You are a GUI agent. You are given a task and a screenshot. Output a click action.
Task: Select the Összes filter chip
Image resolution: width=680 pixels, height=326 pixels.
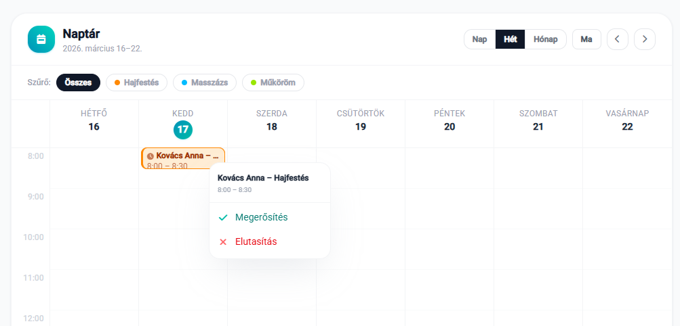pos(79,83)
